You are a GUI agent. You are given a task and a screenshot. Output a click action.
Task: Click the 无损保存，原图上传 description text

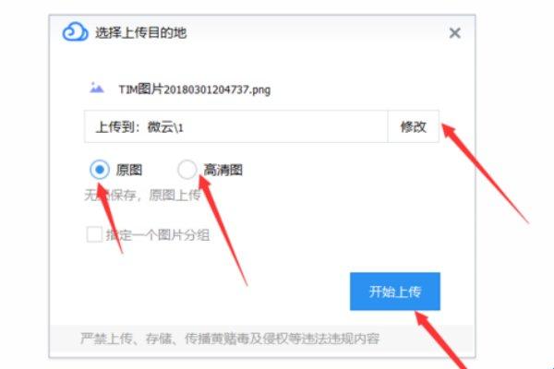click(142, 195)
